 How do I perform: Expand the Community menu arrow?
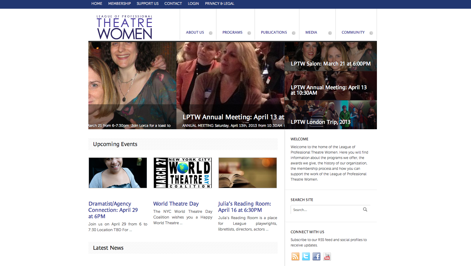tap(371, 33)
